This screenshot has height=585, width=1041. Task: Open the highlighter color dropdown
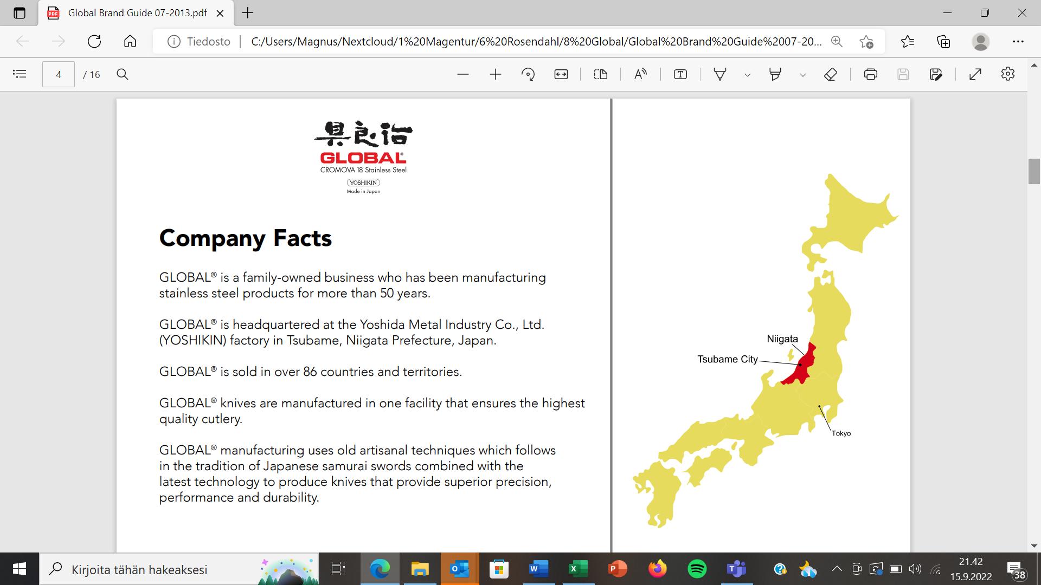tap(803, 75)
